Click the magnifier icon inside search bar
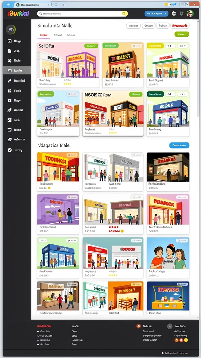 40,14
